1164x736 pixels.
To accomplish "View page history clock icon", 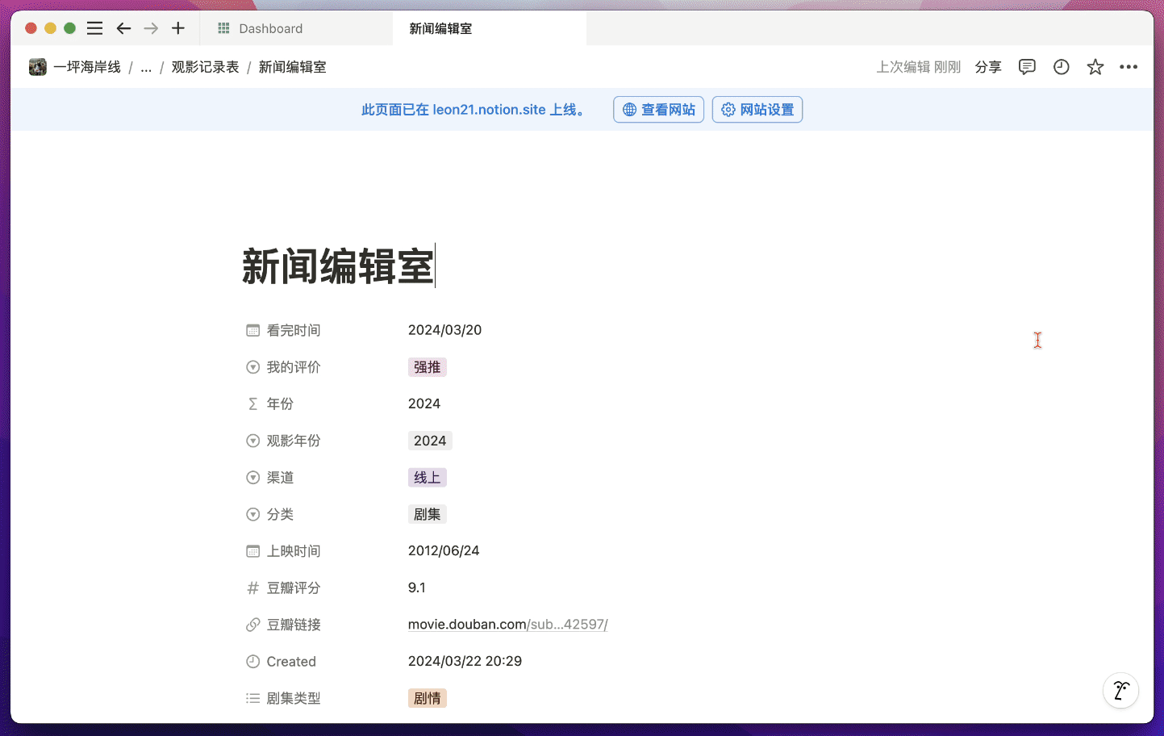I will click(1061, 67).
